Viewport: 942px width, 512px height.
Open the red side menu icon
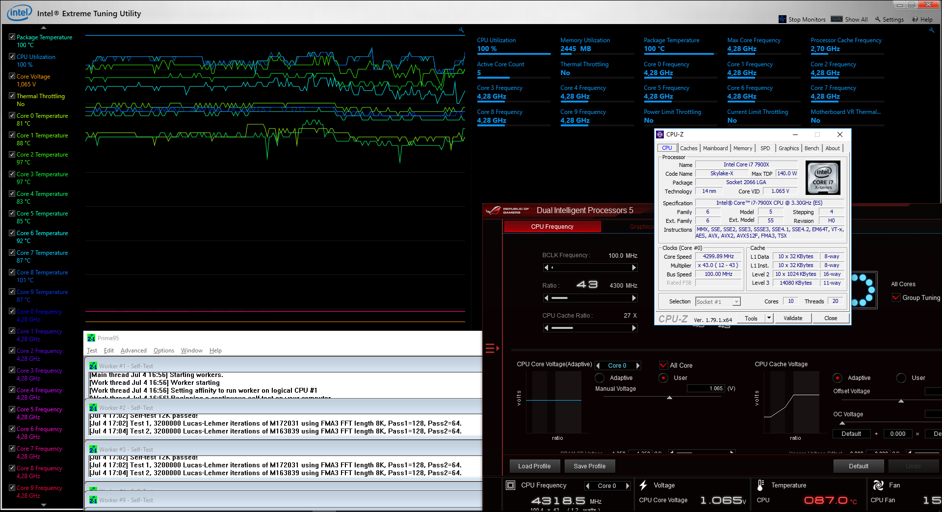tap(492, 349)
